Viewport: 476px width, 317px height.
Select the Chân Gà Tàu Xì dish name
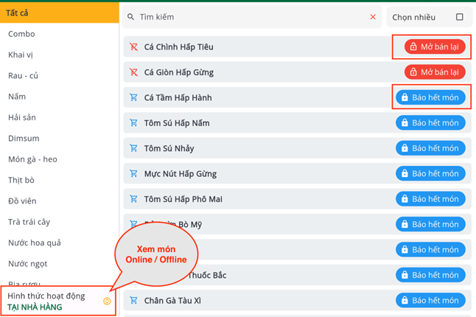pyautogui.click(x=172, y=301)
